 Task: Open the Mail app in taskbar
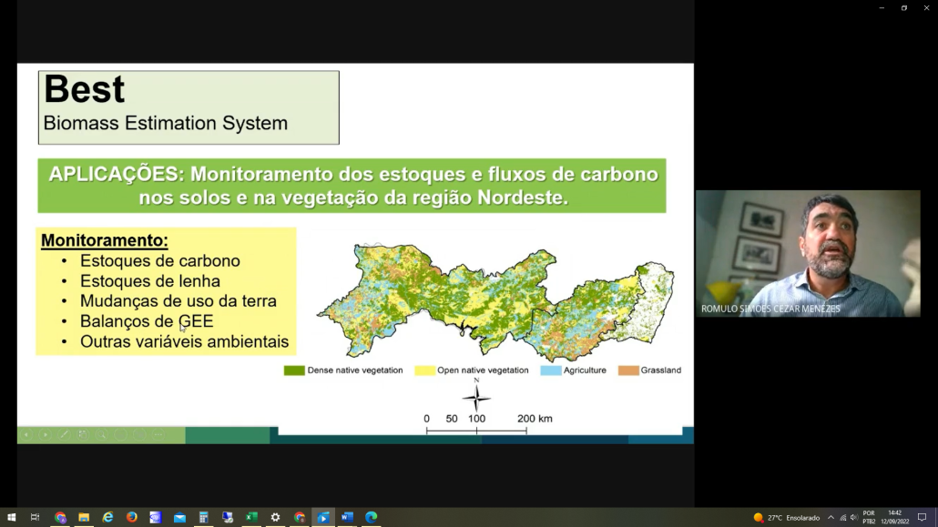(179, 517)
